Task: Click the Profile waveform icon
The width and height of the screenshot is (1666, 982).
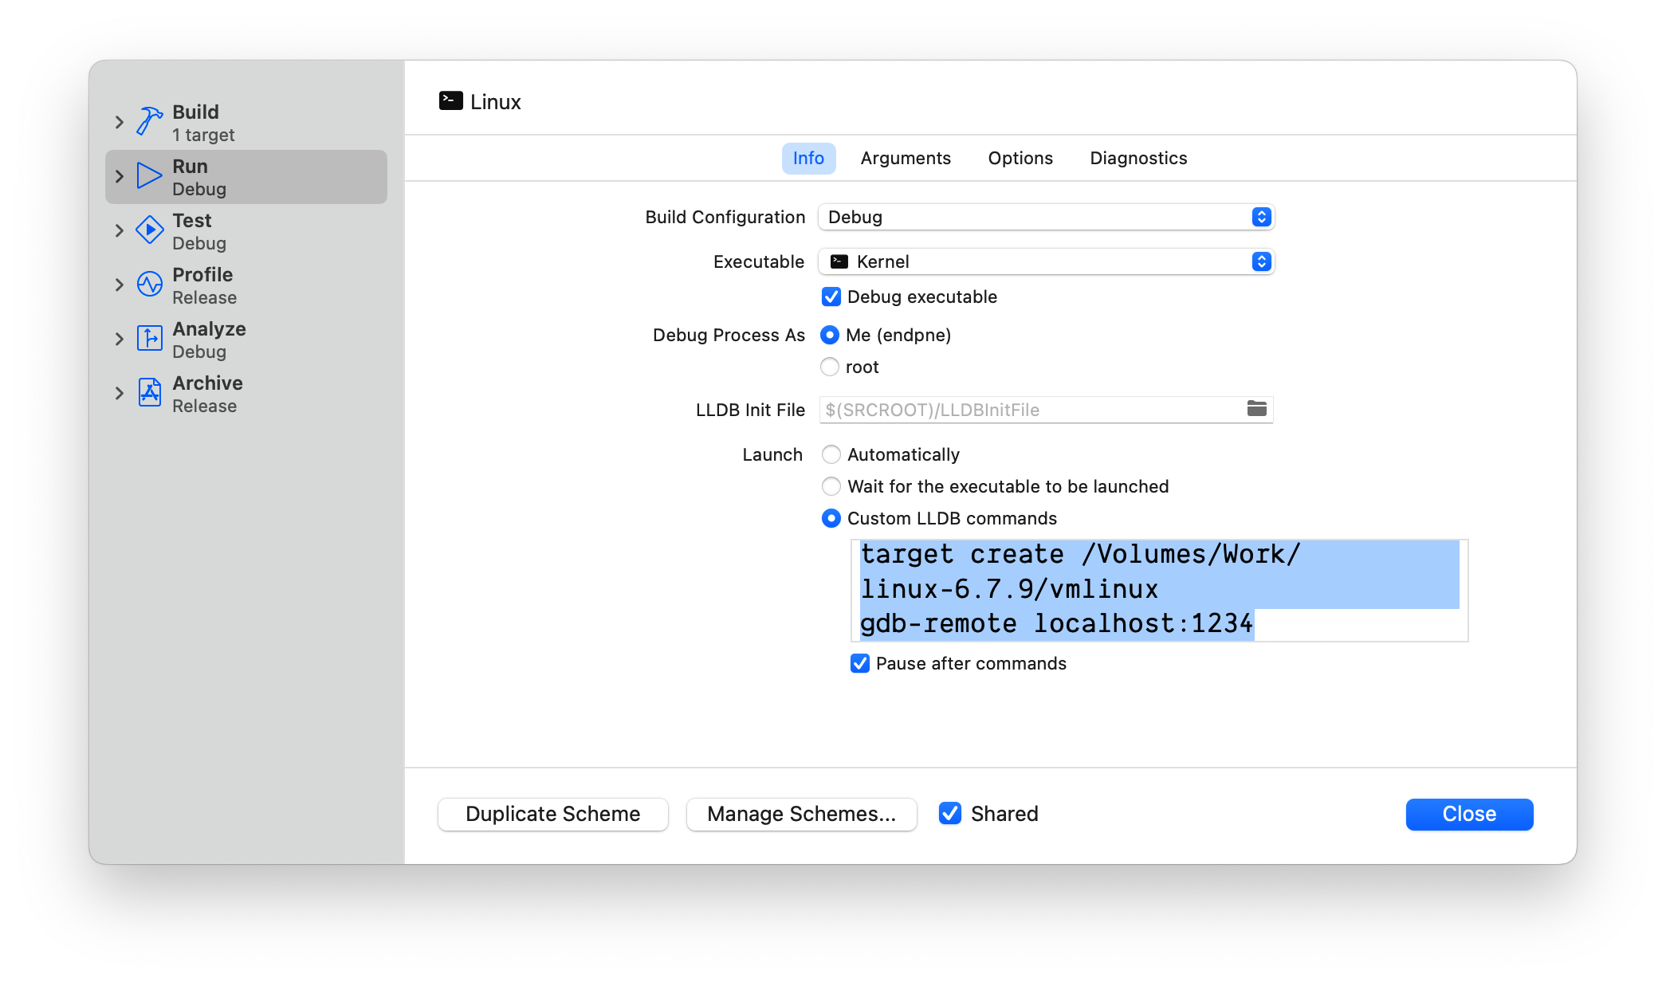Action: pyautogui.click(x=149, y=285)
